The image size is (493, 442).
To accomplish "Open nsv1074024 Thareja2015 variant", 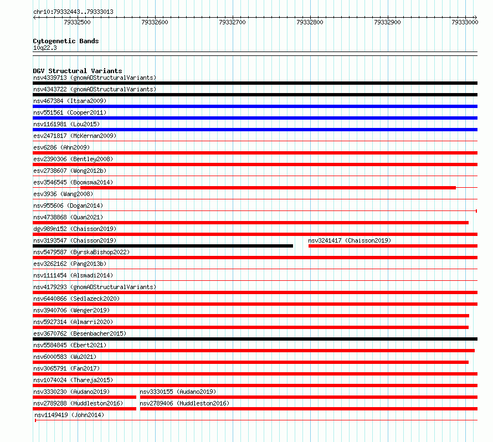I will tap(73, 380).
